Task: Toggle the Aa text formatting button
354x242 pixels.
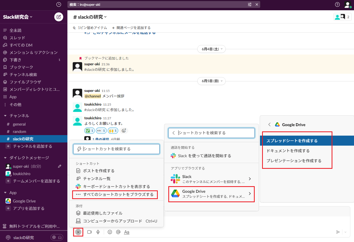Action: 127,232
